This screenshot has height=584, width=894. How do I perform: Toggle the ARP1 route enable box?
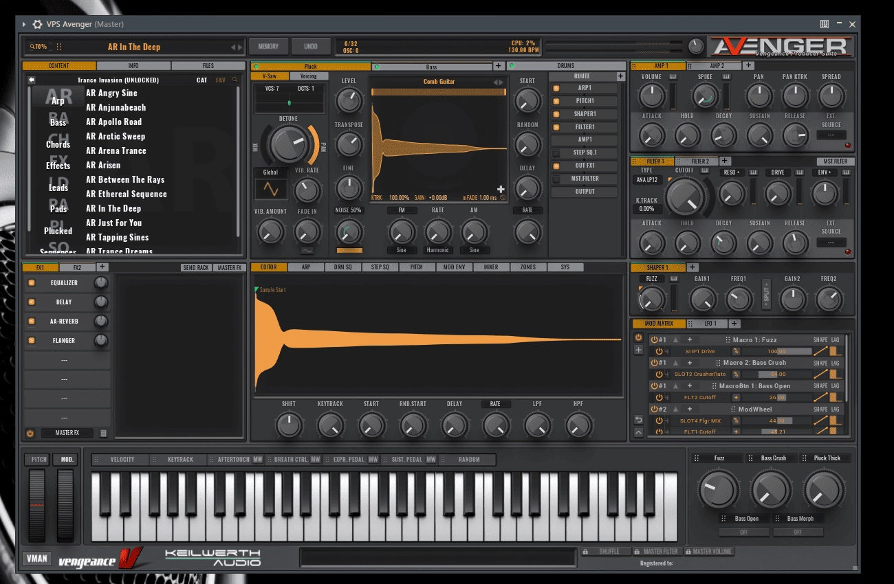(x=556, y=88)
